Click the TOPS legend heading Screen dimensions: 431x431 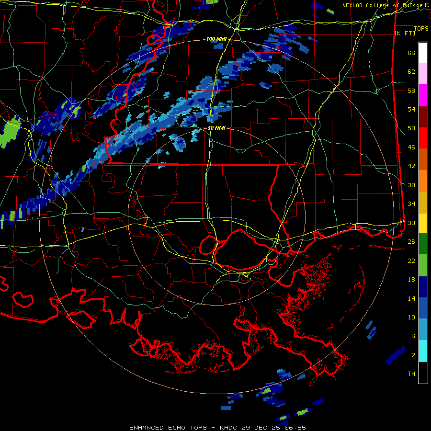click(421, 29)
